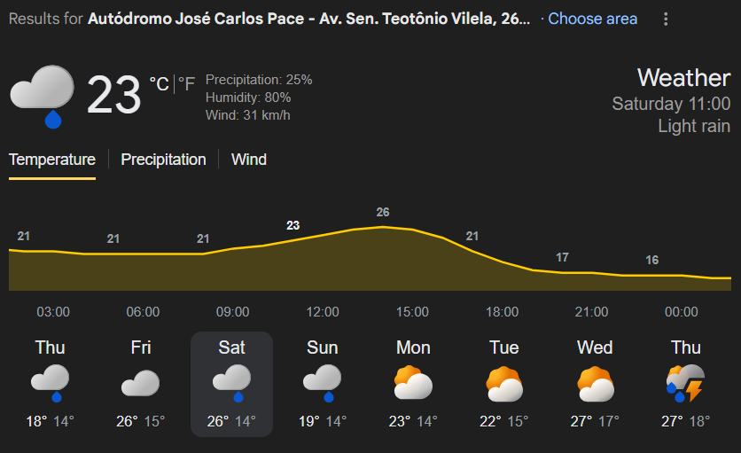Click Tuesday's partly cloudy icon
Viewport: 741px width, 453px height.
tap(504, 383)
